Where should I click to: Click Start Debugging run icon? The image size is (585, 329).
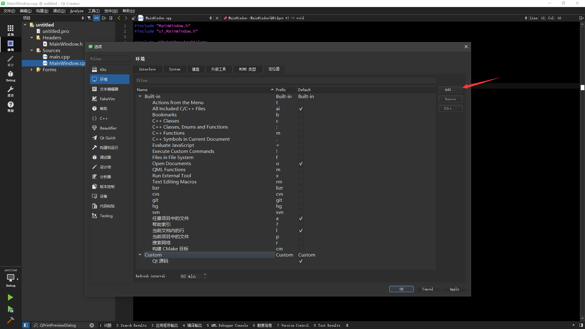tap(10, 310)
